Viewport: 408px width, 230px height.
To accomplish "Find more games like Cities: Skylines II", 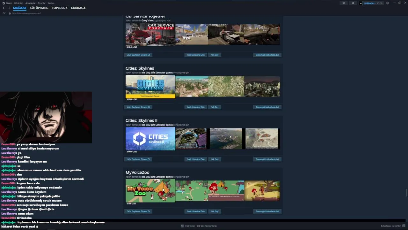I will (x=267, y=159).
